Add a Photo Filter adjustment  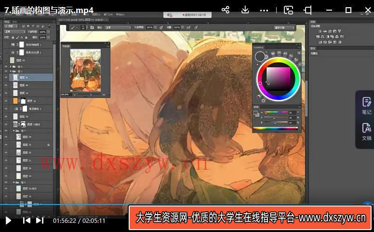(x=332, y=37)
